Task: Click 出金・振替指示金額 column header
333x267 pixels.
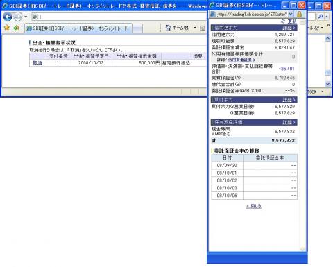Action: pyautogui.click(x=137, y=56)
